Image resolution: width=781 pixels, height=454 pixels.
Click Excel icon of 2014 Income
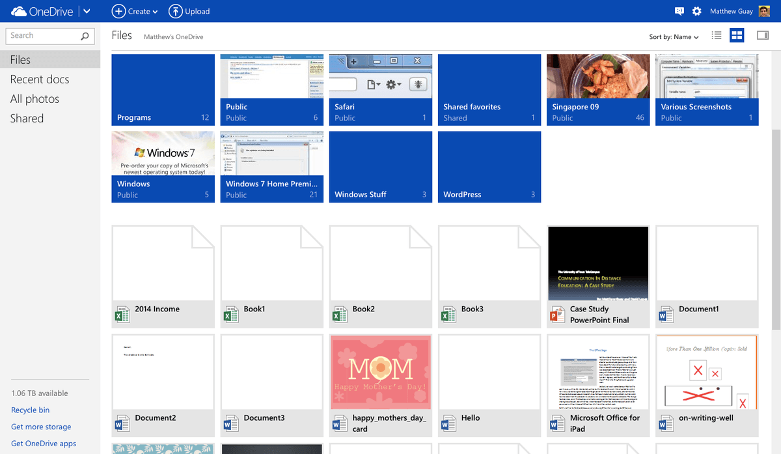(x=122, y=315)
